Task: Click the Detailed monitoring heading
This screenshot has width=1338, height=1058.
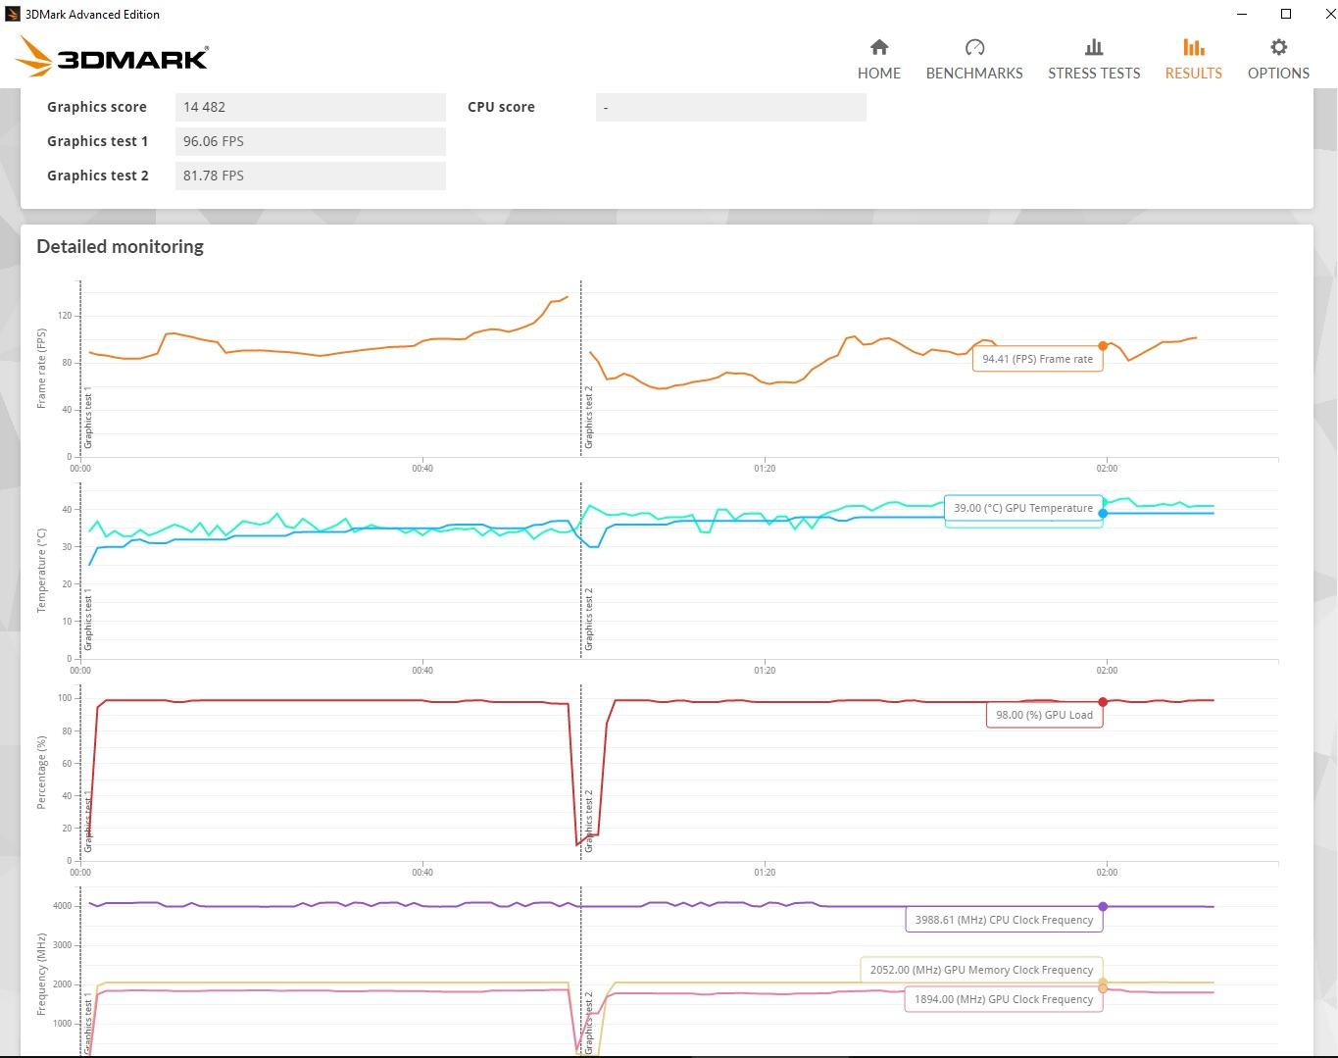Action: (120, 247)
